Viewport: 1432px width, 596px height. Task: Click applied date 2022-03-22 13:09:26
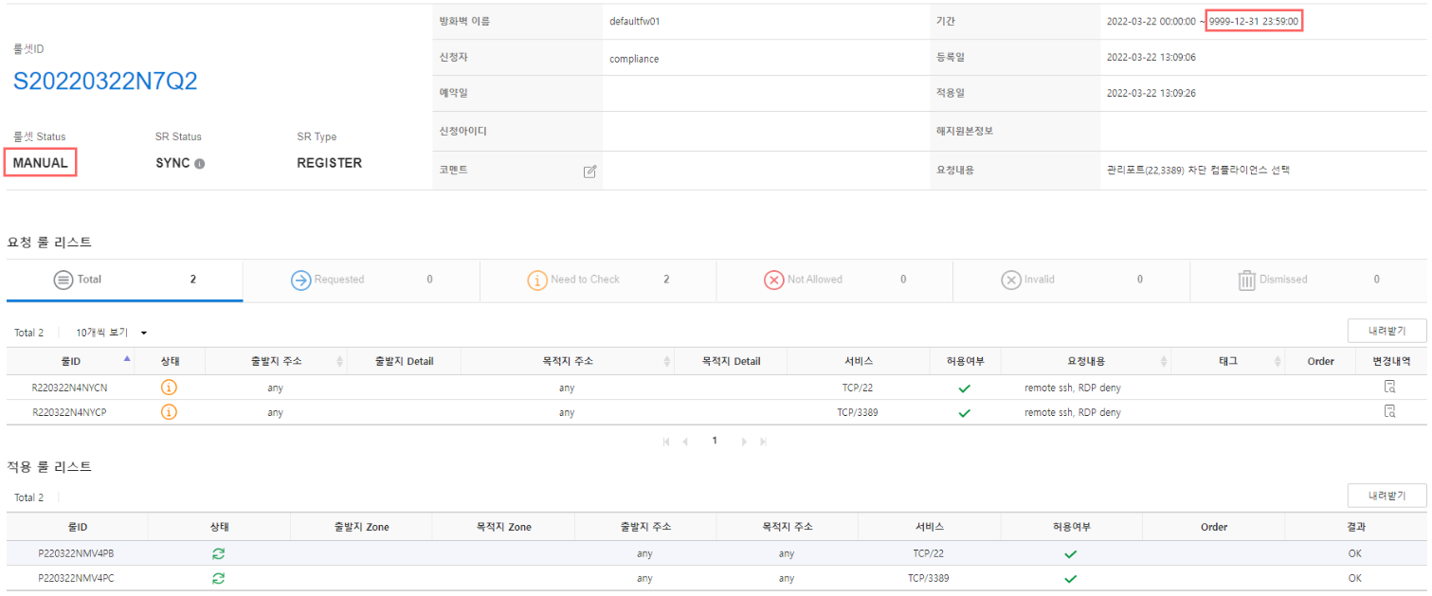point(1151,94)
